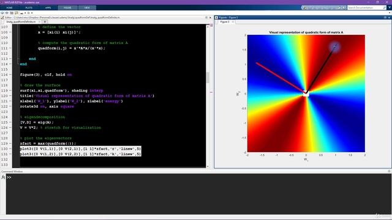Click the figure title text
Viewport: 392px width, 220px height.
tap(306, 32)
